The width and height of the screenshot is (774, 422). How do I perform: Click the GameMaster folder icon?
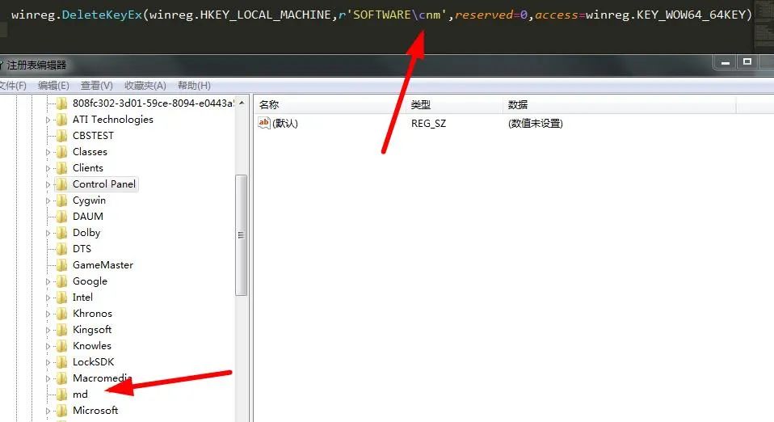pos(61,265)
